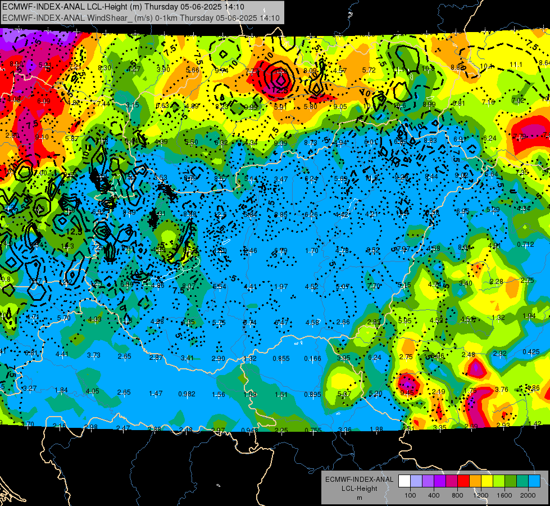The width and height of the screenshot is (550, 506).
Task: Click the legend unit label m
Action: click(359, 498)
